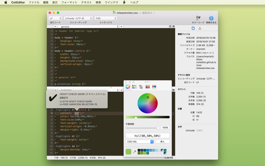Jump to next outline item with down chevron
This screenshot has width=265, height=166.
pos(121,27)
